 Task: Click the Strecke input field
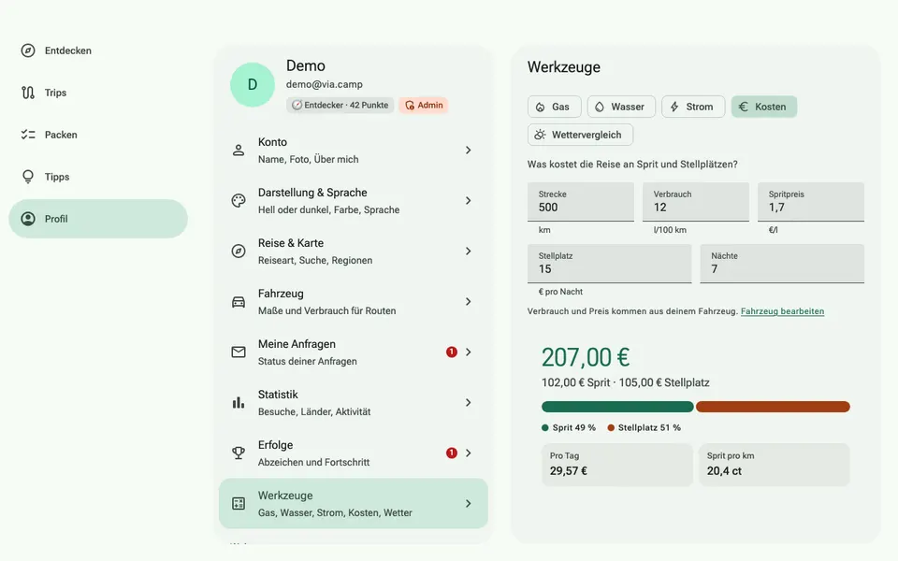pos(580,202)
